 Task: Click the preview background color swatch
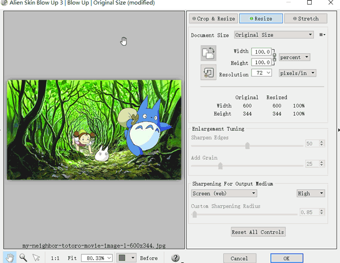122,258
